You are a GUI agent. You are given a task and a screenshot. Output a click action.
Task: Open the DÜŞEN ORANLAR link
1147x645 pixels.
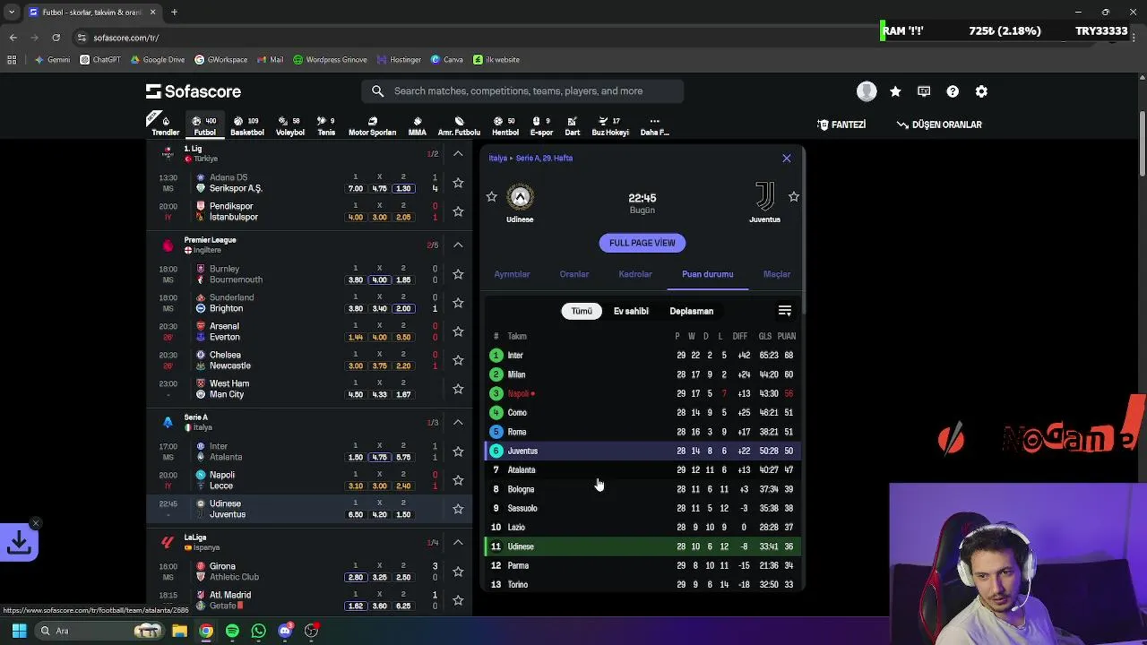point(939,125)
